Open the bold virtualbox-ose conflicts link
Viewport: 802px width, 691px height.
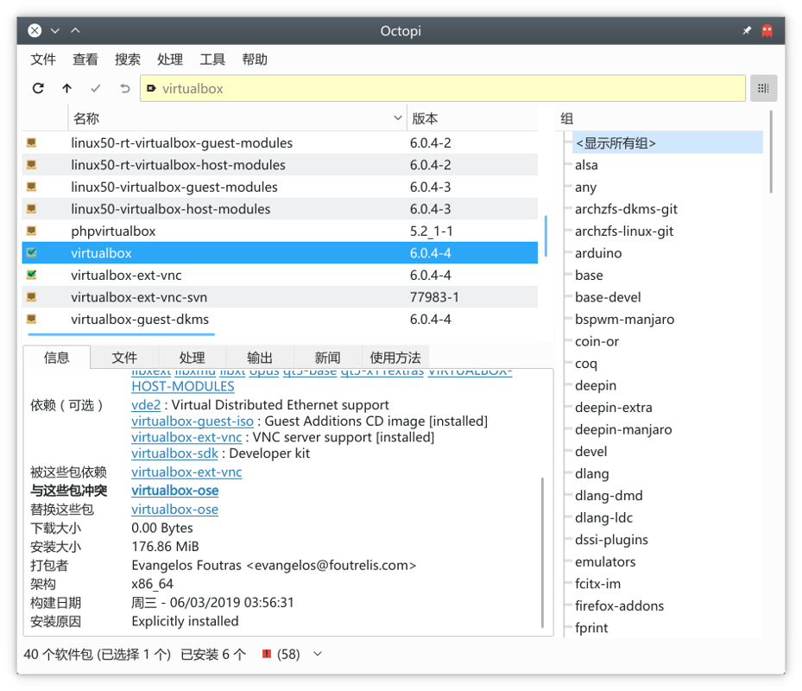175,491
